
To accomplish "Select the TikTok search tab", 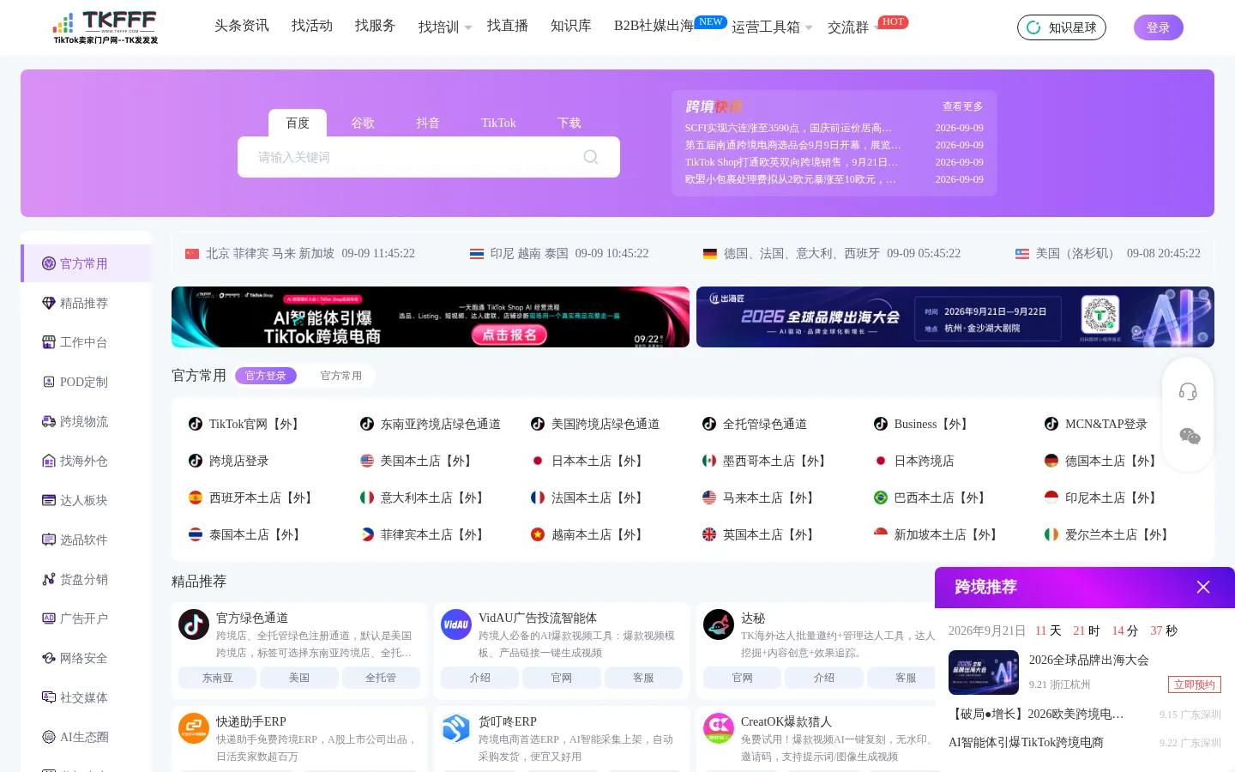I will pos(498,124).
